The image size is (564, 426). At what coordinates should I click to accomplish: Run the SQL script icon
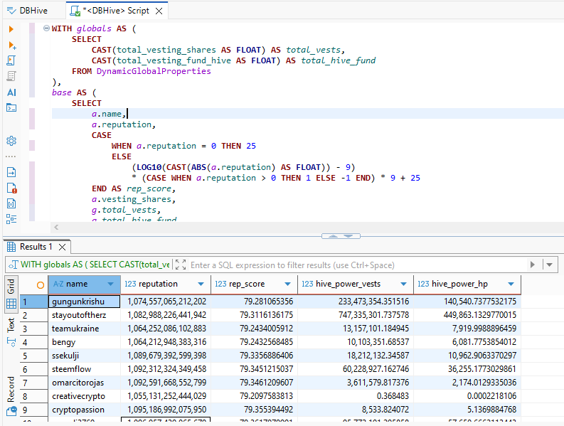tap(11, 60)
